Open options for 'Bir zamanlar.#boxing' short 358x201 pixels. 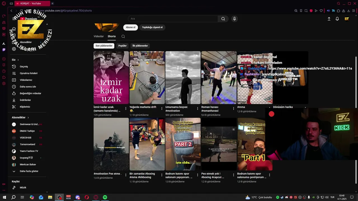[162, 175]
